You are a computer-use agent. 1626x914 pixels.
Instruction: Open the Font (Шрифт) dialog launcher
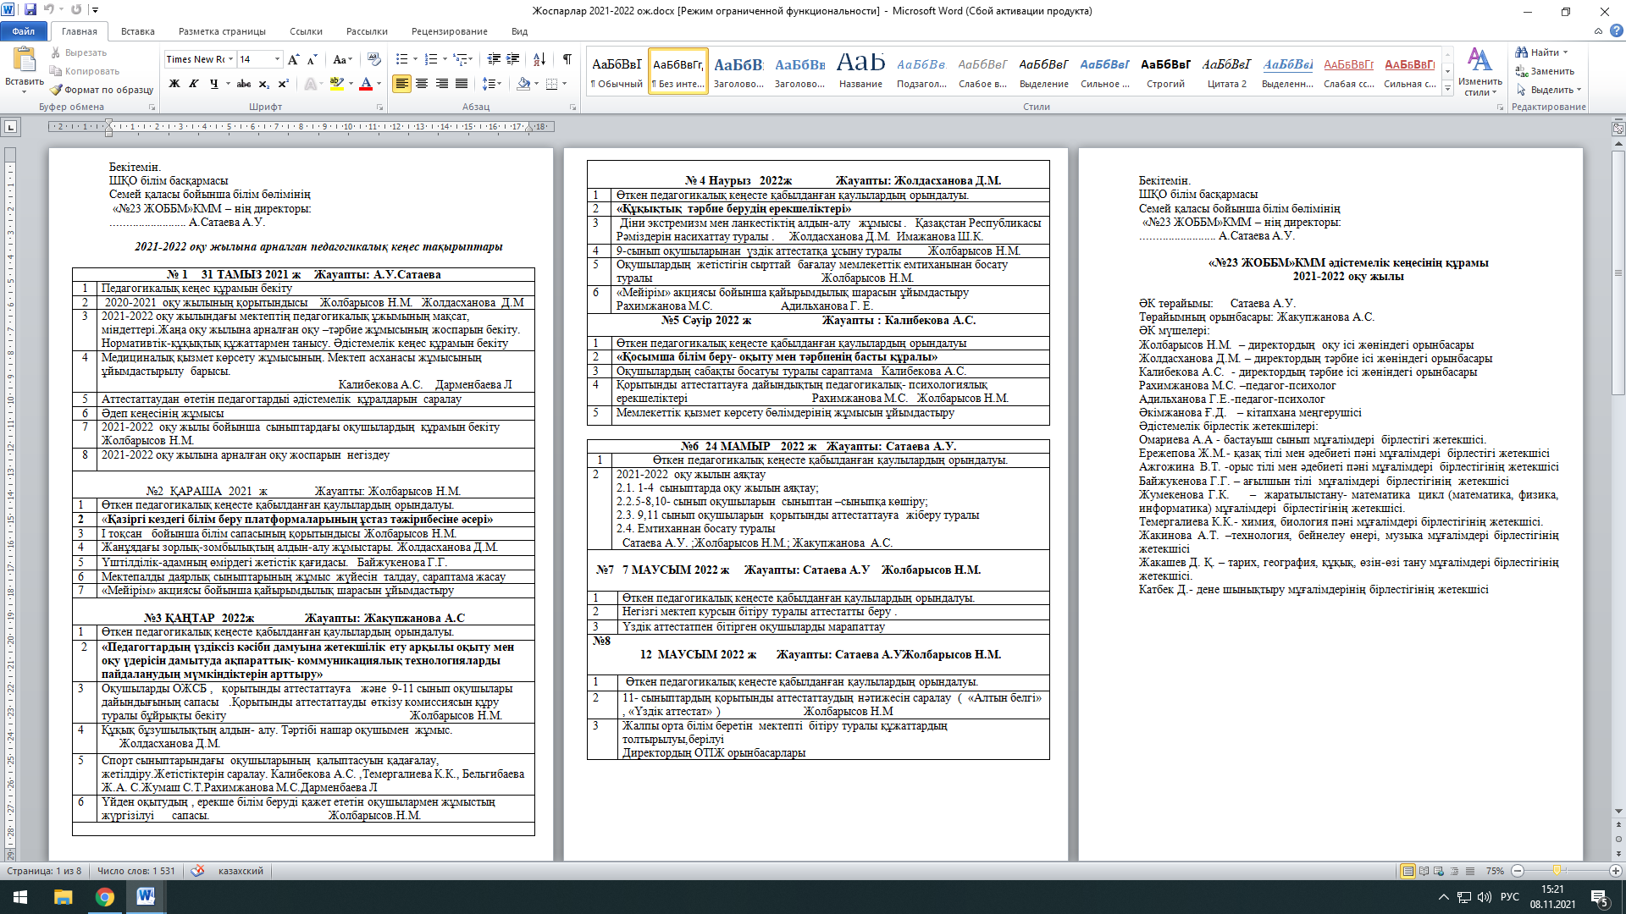coord(379,107)
